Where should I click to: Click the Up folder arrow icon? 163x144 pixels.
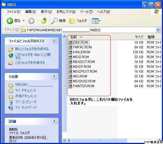tap(44, 21)
